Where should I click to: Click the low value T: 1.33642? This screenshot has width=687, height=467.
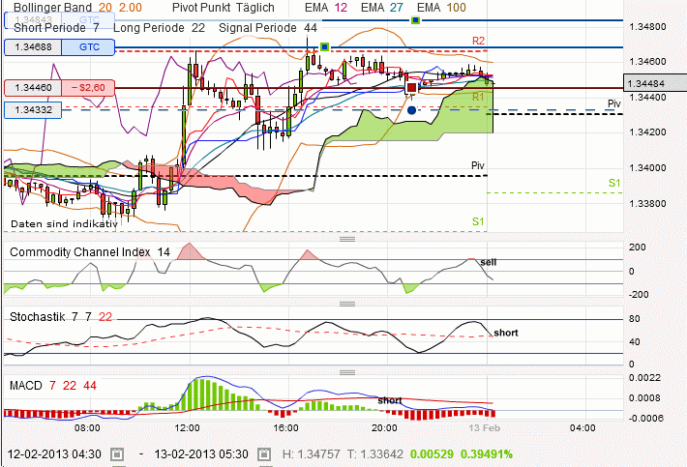[375, 454]
